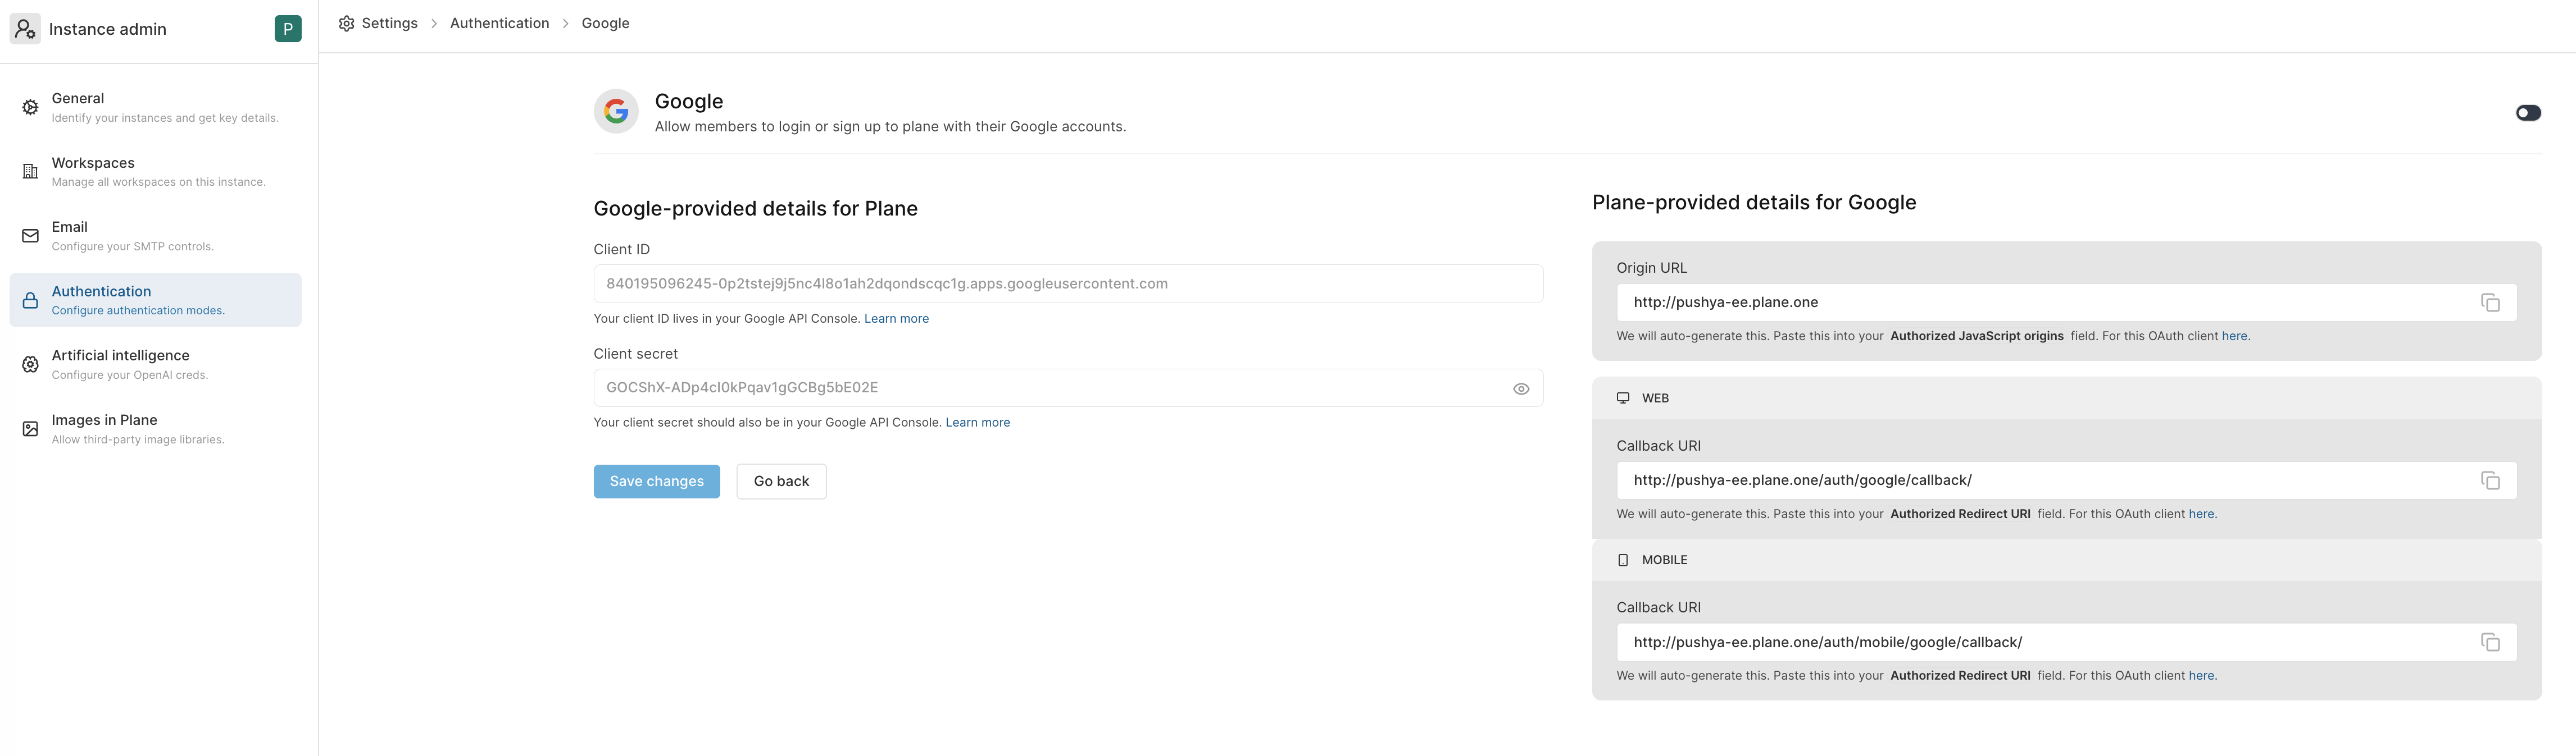
Task: Click the Go back button
Action: click(781, 480)
